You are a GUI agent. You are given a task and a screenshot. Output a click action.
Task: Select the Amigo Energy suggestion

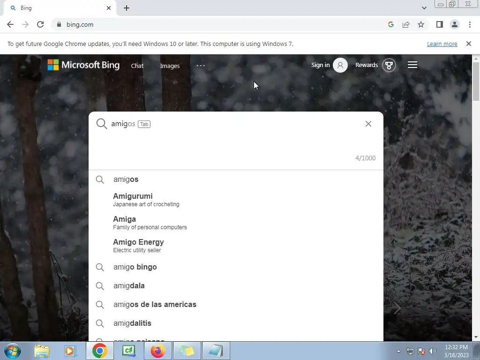236,246
